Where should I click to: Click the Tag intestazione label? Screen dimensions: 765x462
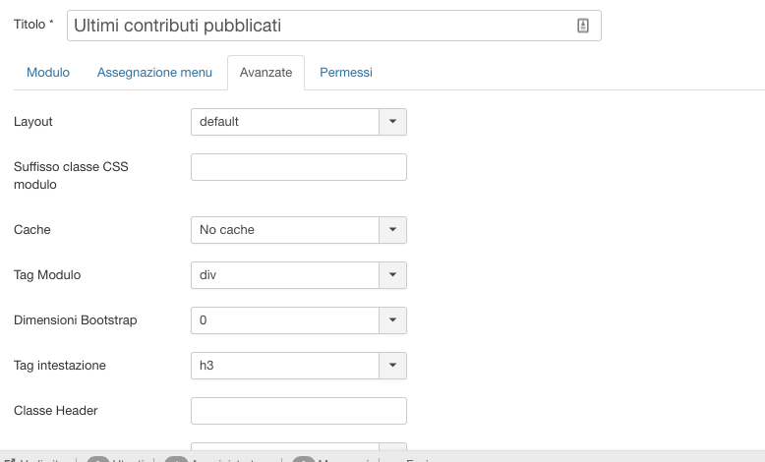(x=60, y=366)
